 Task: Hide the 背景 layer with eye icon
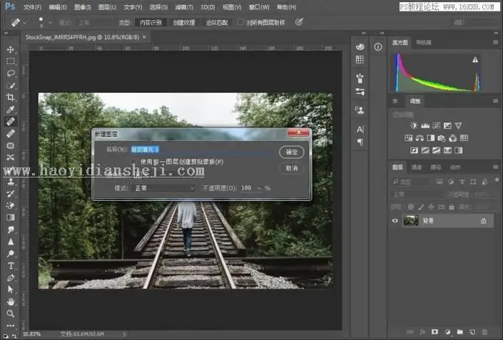point(395,220)
